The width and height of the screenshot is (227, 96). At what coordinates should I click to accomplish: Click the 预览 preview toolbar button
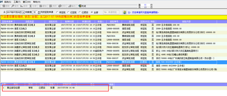coord(53,6)
